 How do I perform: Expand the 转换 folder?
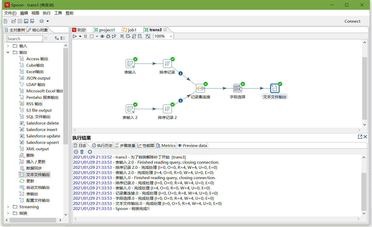[8, 213]
